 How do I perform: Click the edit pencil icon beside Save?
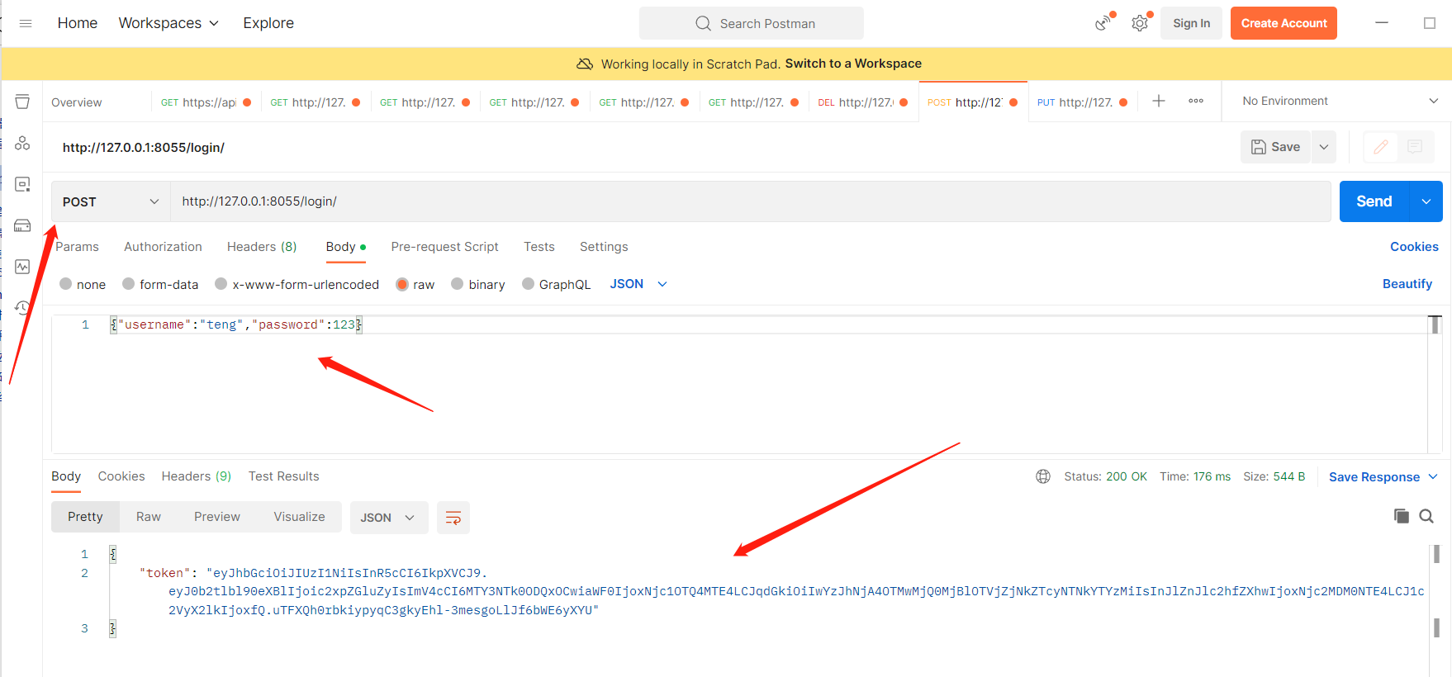tap(1380, 147)
